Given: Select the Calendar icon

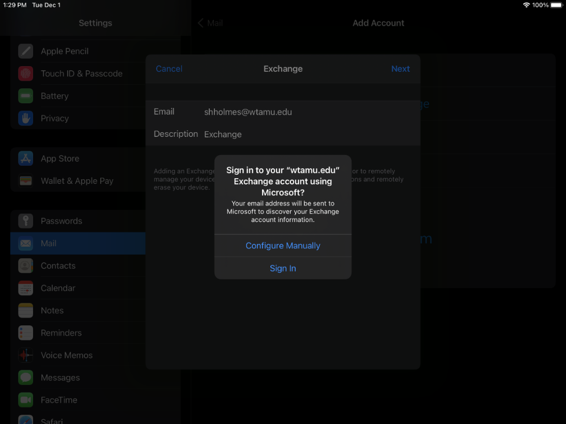Looking at the screenshot, I should pos(26,288).
